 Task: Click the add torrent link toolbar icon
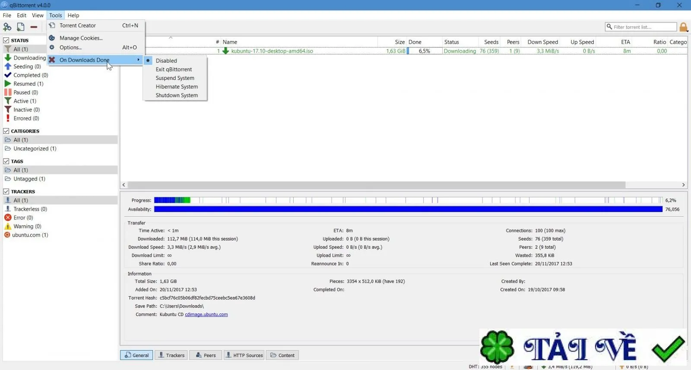(x=7, y=27)
